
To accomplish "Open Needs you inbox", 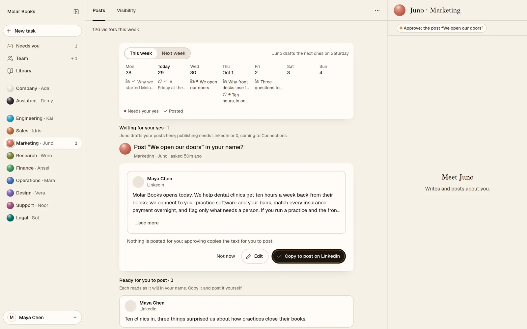I will pos(42,46).
